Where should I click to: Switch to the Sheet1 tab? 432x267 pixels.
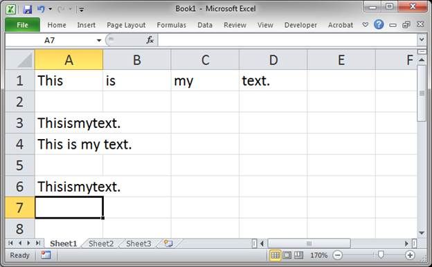(x=64, y=243)
